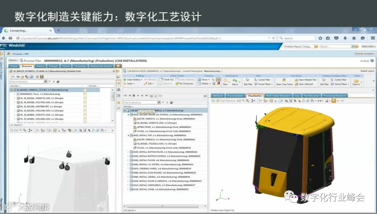Click the Find in Structure field in left panel

click(27, 82)
